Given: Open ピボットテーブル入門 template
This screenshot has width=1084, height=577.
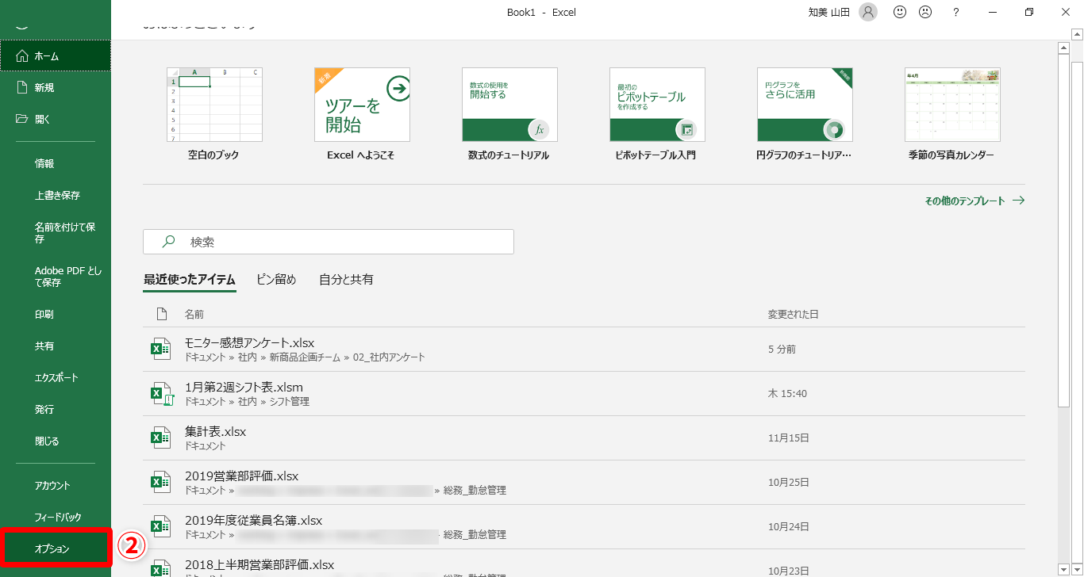Looking at the screenshot, I should pyautogui.click(x=656, y=115).
